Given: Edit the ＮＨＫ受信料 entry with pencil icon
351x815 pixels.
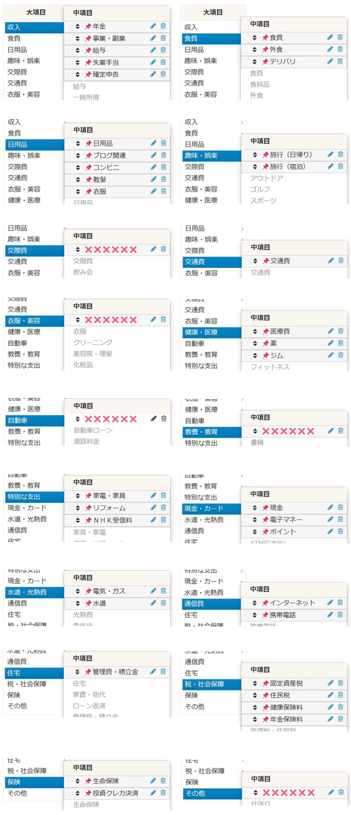Looking at the screenshot, I should point(153,520).
